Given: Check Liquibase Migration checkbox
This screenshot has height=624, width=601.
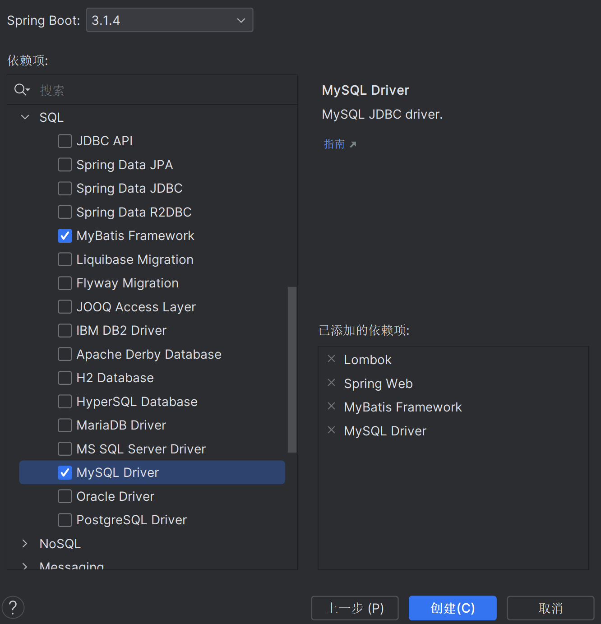Looking at the screenshot, I should coord(65,259).
